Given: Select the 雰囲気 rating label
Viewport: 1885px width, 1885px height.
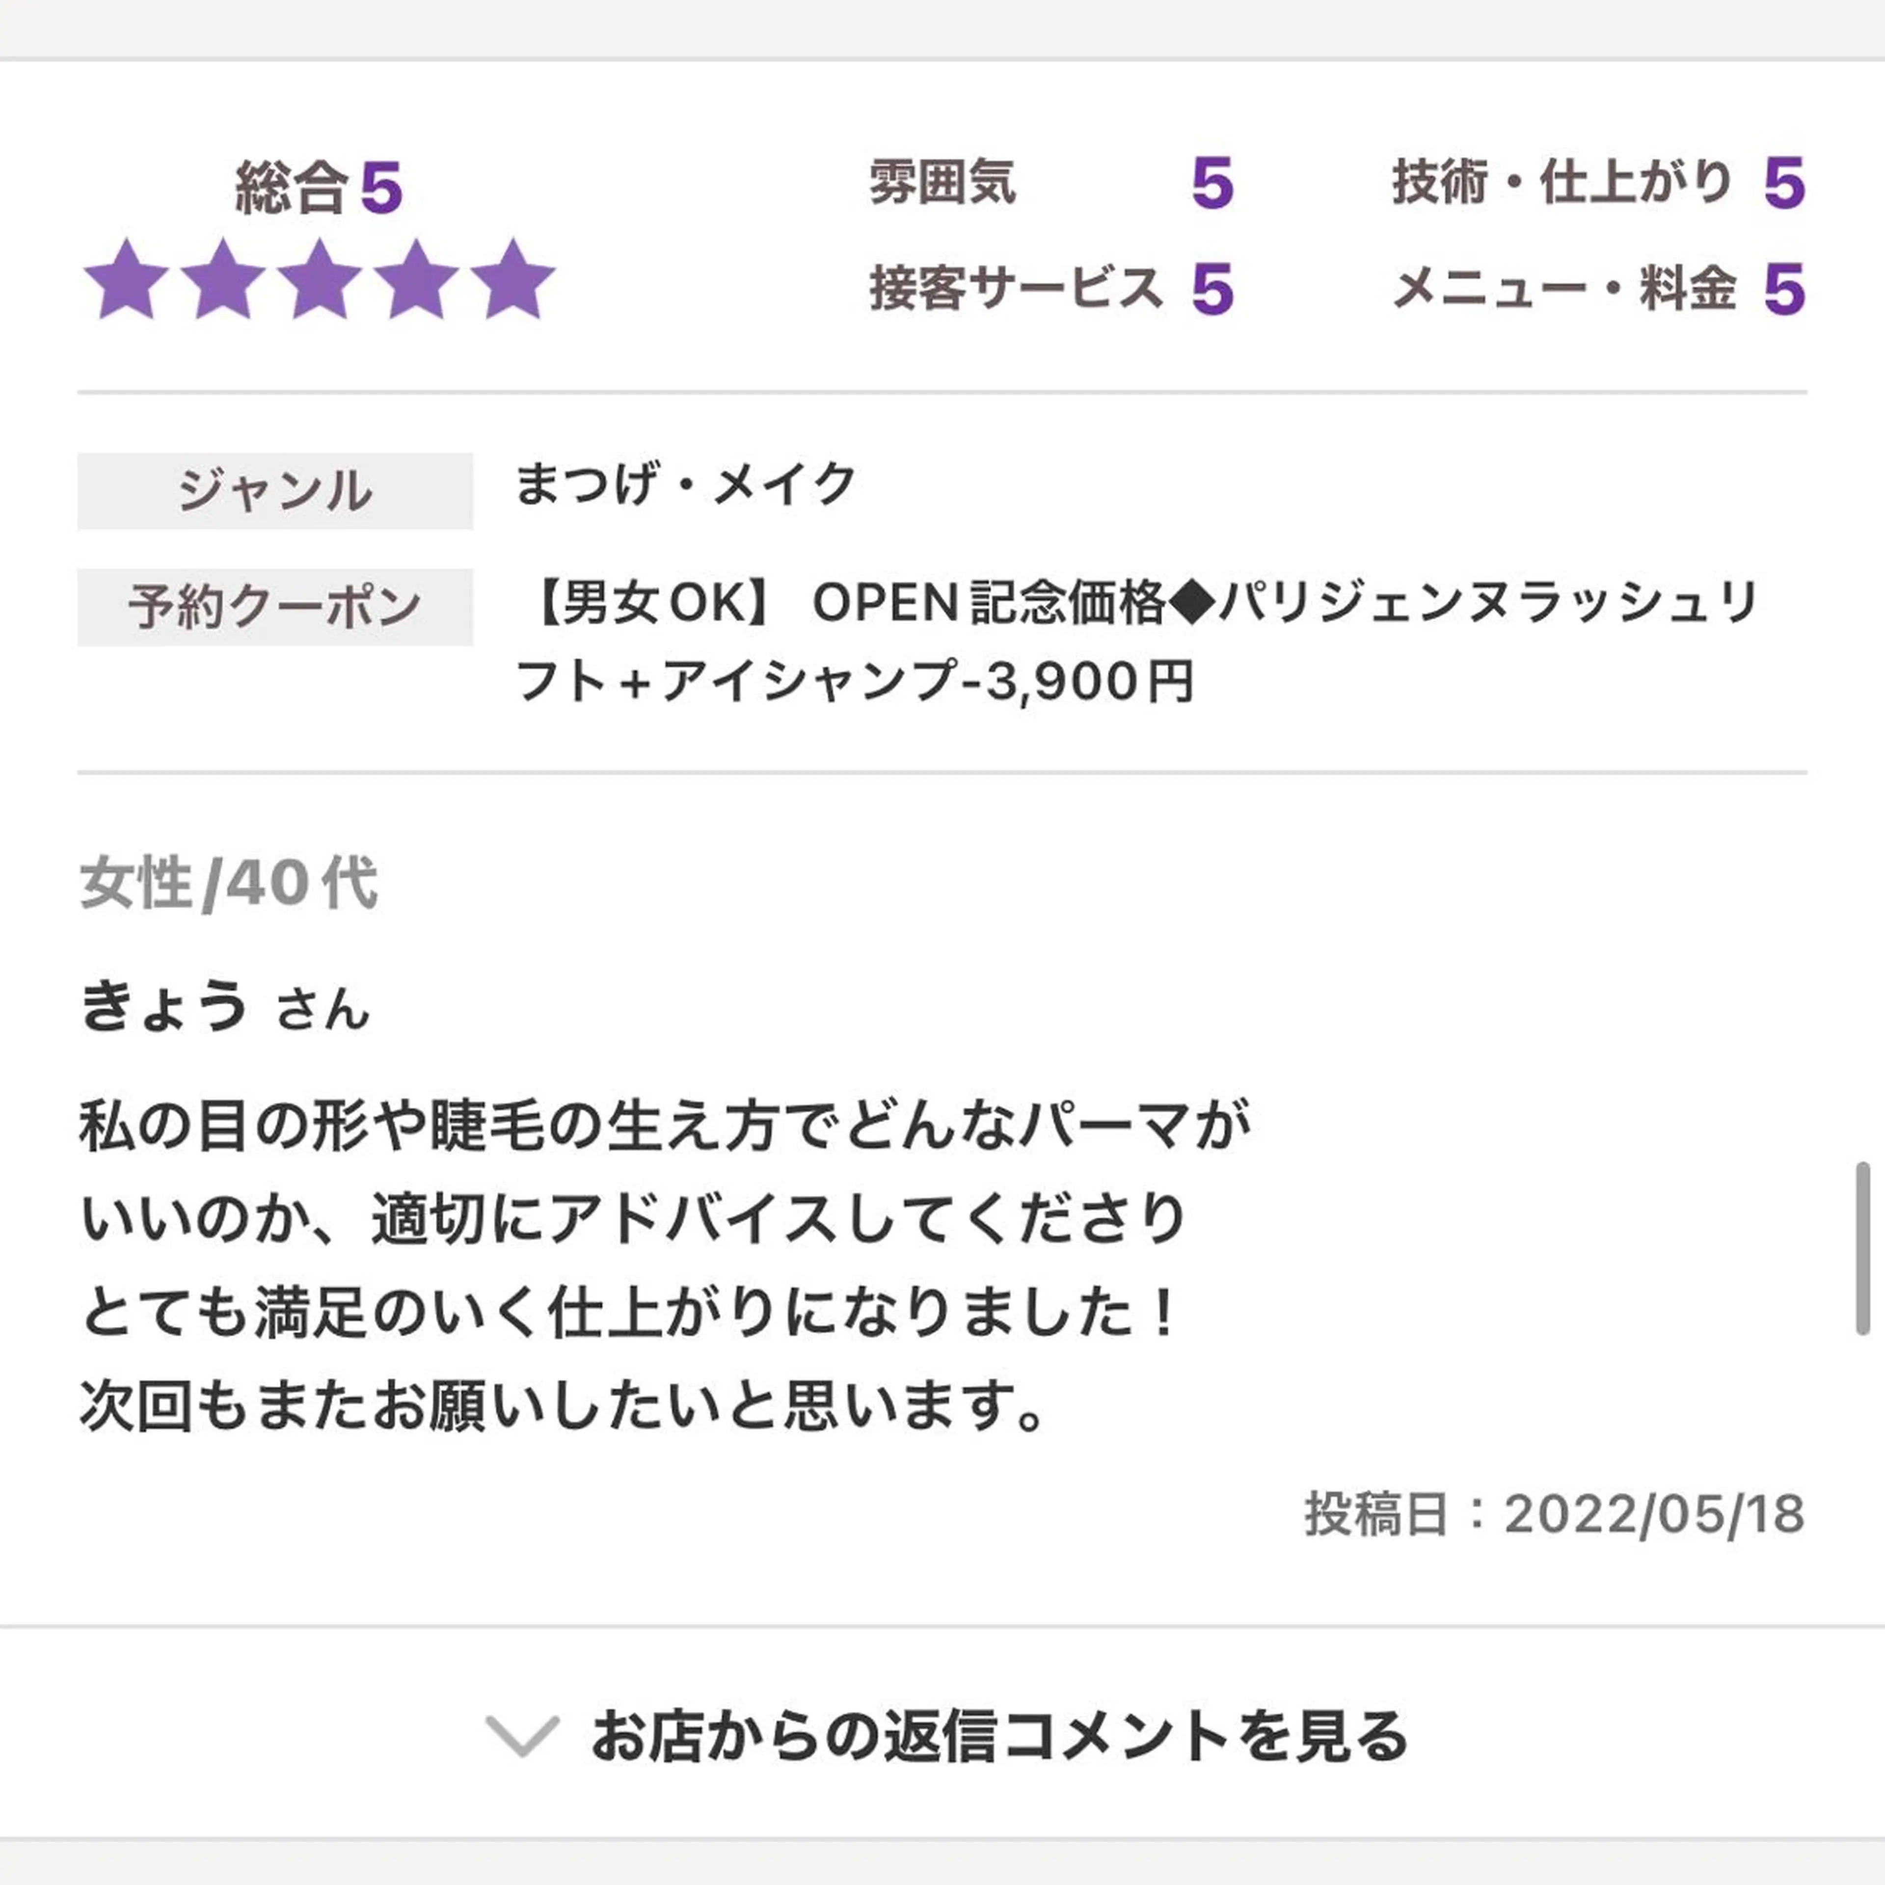Looking at the screenshot, I should (x=942, y=183).
